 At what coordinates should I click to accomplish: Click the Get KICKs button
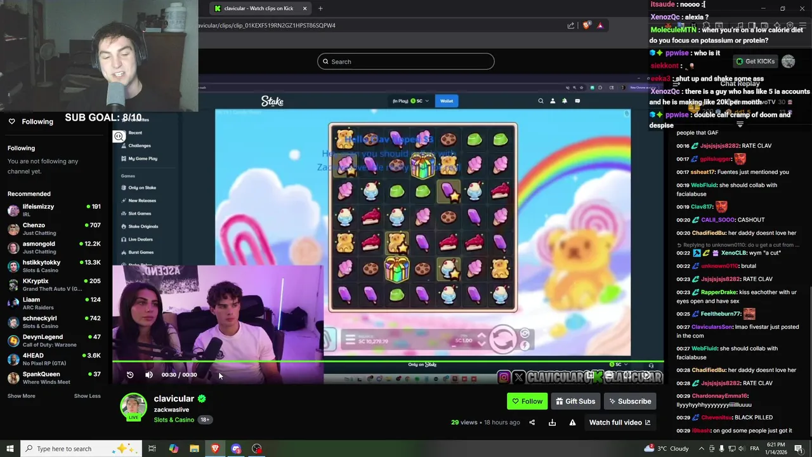755,62
